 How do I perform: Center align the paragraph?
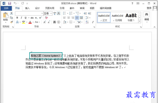coord(69,18)
